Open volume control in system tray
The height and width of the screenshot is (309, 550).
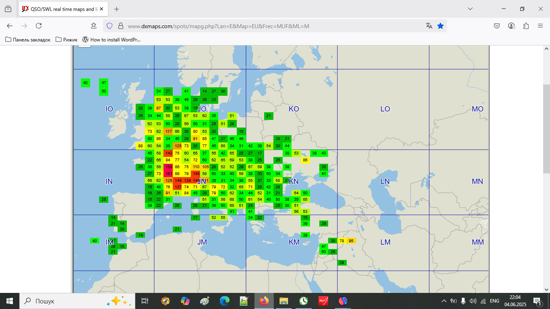473,301
